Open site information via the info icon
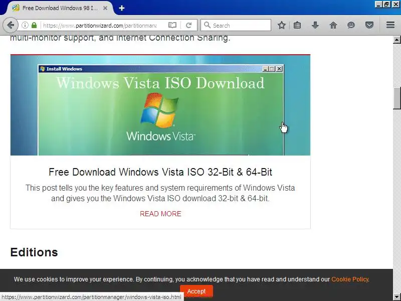 point(25,25)
